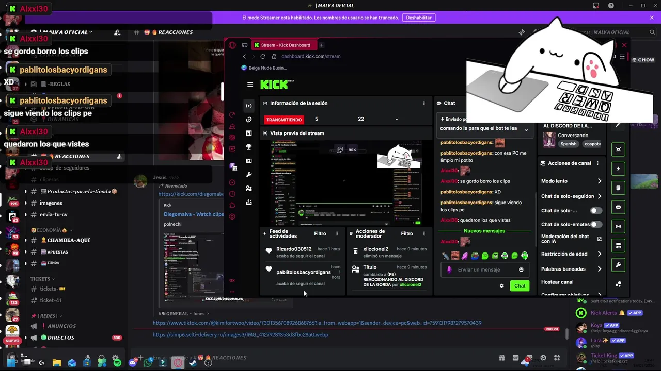Reload the Kick dashboard page
This screenshot has height=371, width=661.
[x=263, y=56]
